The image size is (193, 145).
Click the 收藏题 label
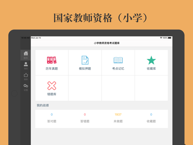tap(151, 121)
